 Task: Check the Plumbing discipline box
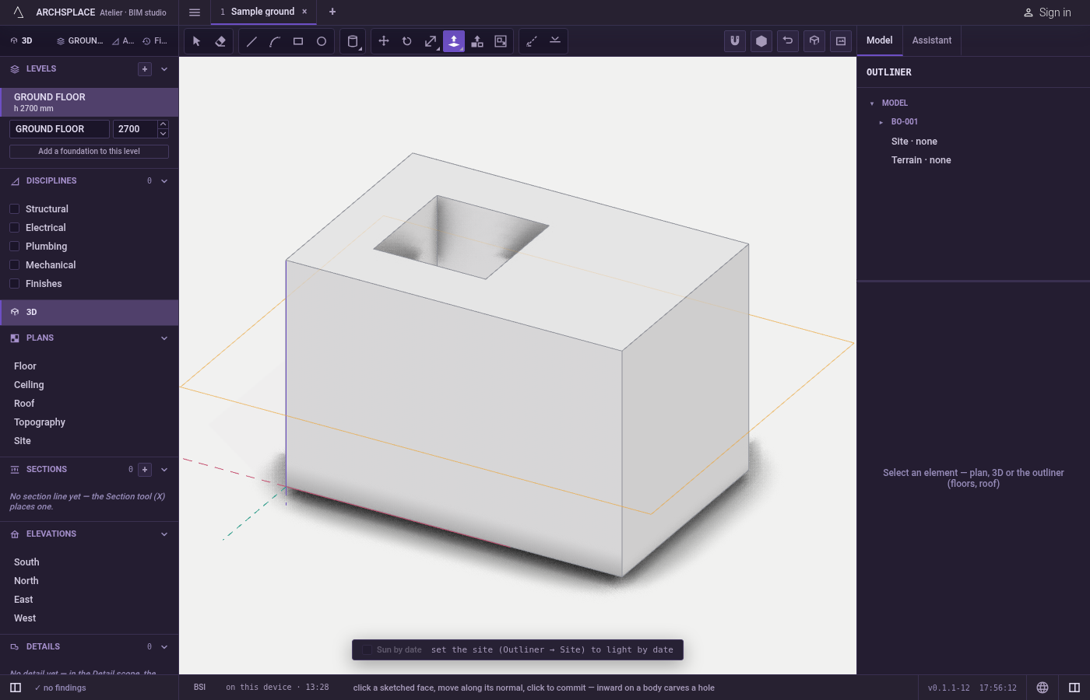pos(14,247)
